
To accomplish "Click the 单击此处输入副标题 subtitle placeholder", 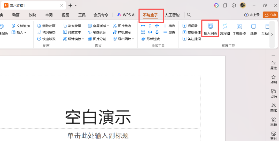I will (x=98, y=136).
